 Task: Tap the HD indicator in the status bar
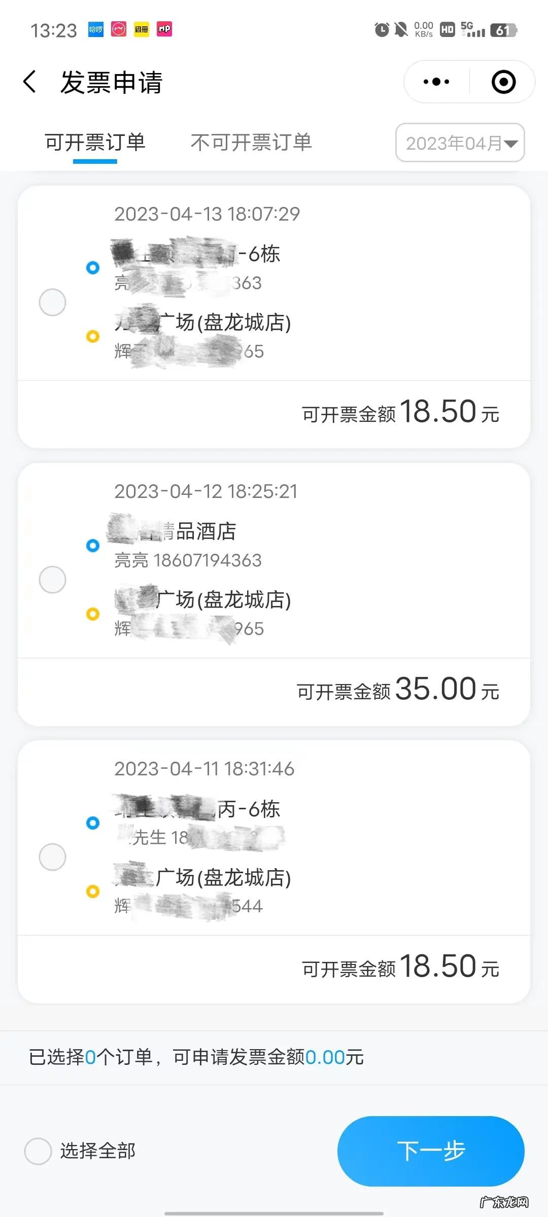pyautogui.click(x=447, y=30)
